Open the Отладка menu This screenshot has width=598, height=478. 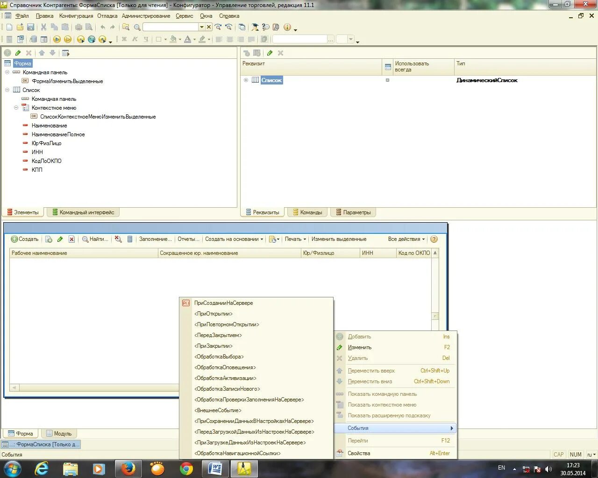pyautogui.click(x=107, y=16)
